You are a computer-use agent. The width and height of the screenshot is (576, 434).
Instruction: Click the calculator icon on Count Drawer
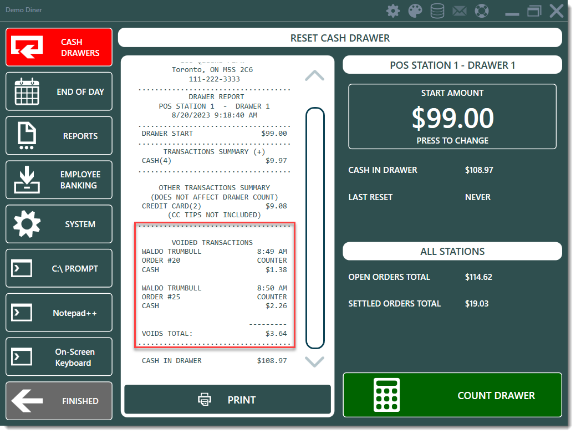point(388,395)
